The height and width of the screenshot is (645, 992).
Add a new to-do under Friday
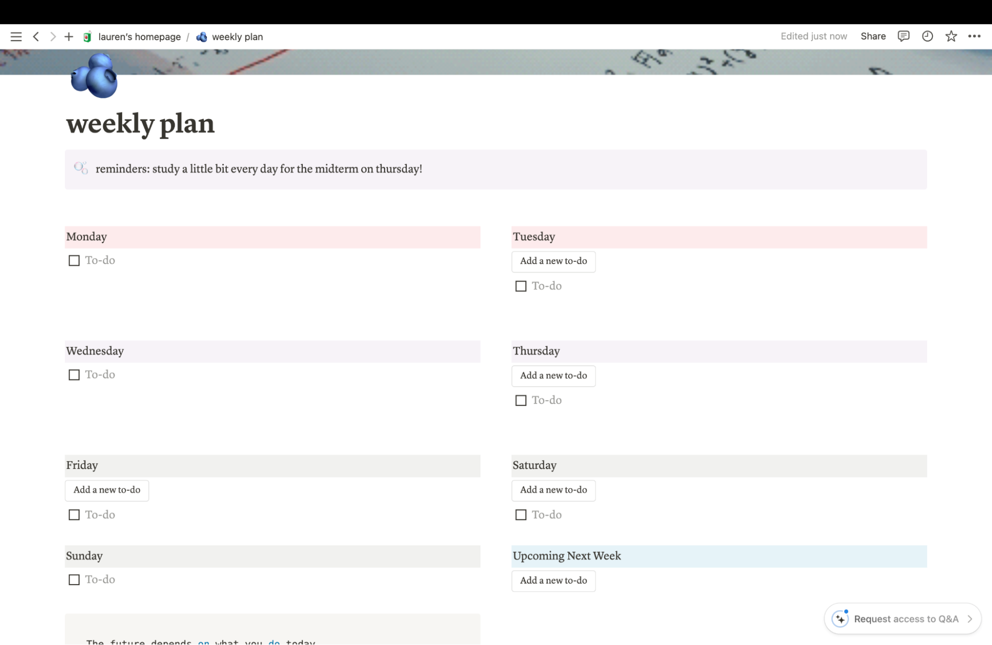pyautogui.click(x=107, y=490)
